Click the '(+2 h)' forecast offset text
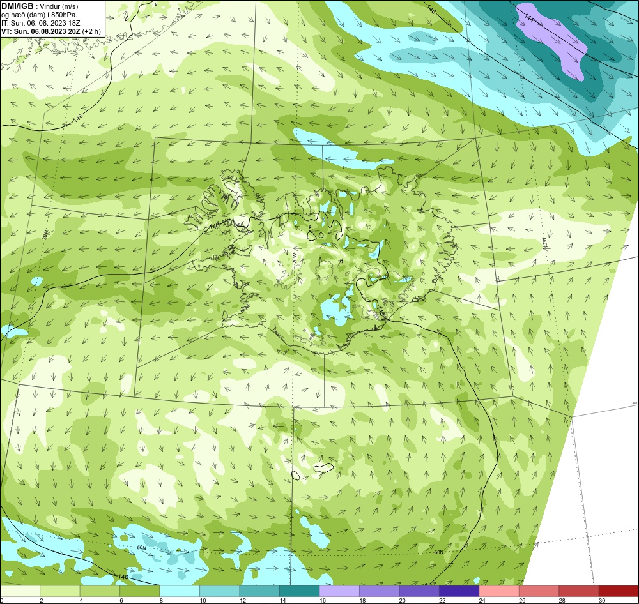Viewport: 639px width, 604px height. (x=91, y=31)
